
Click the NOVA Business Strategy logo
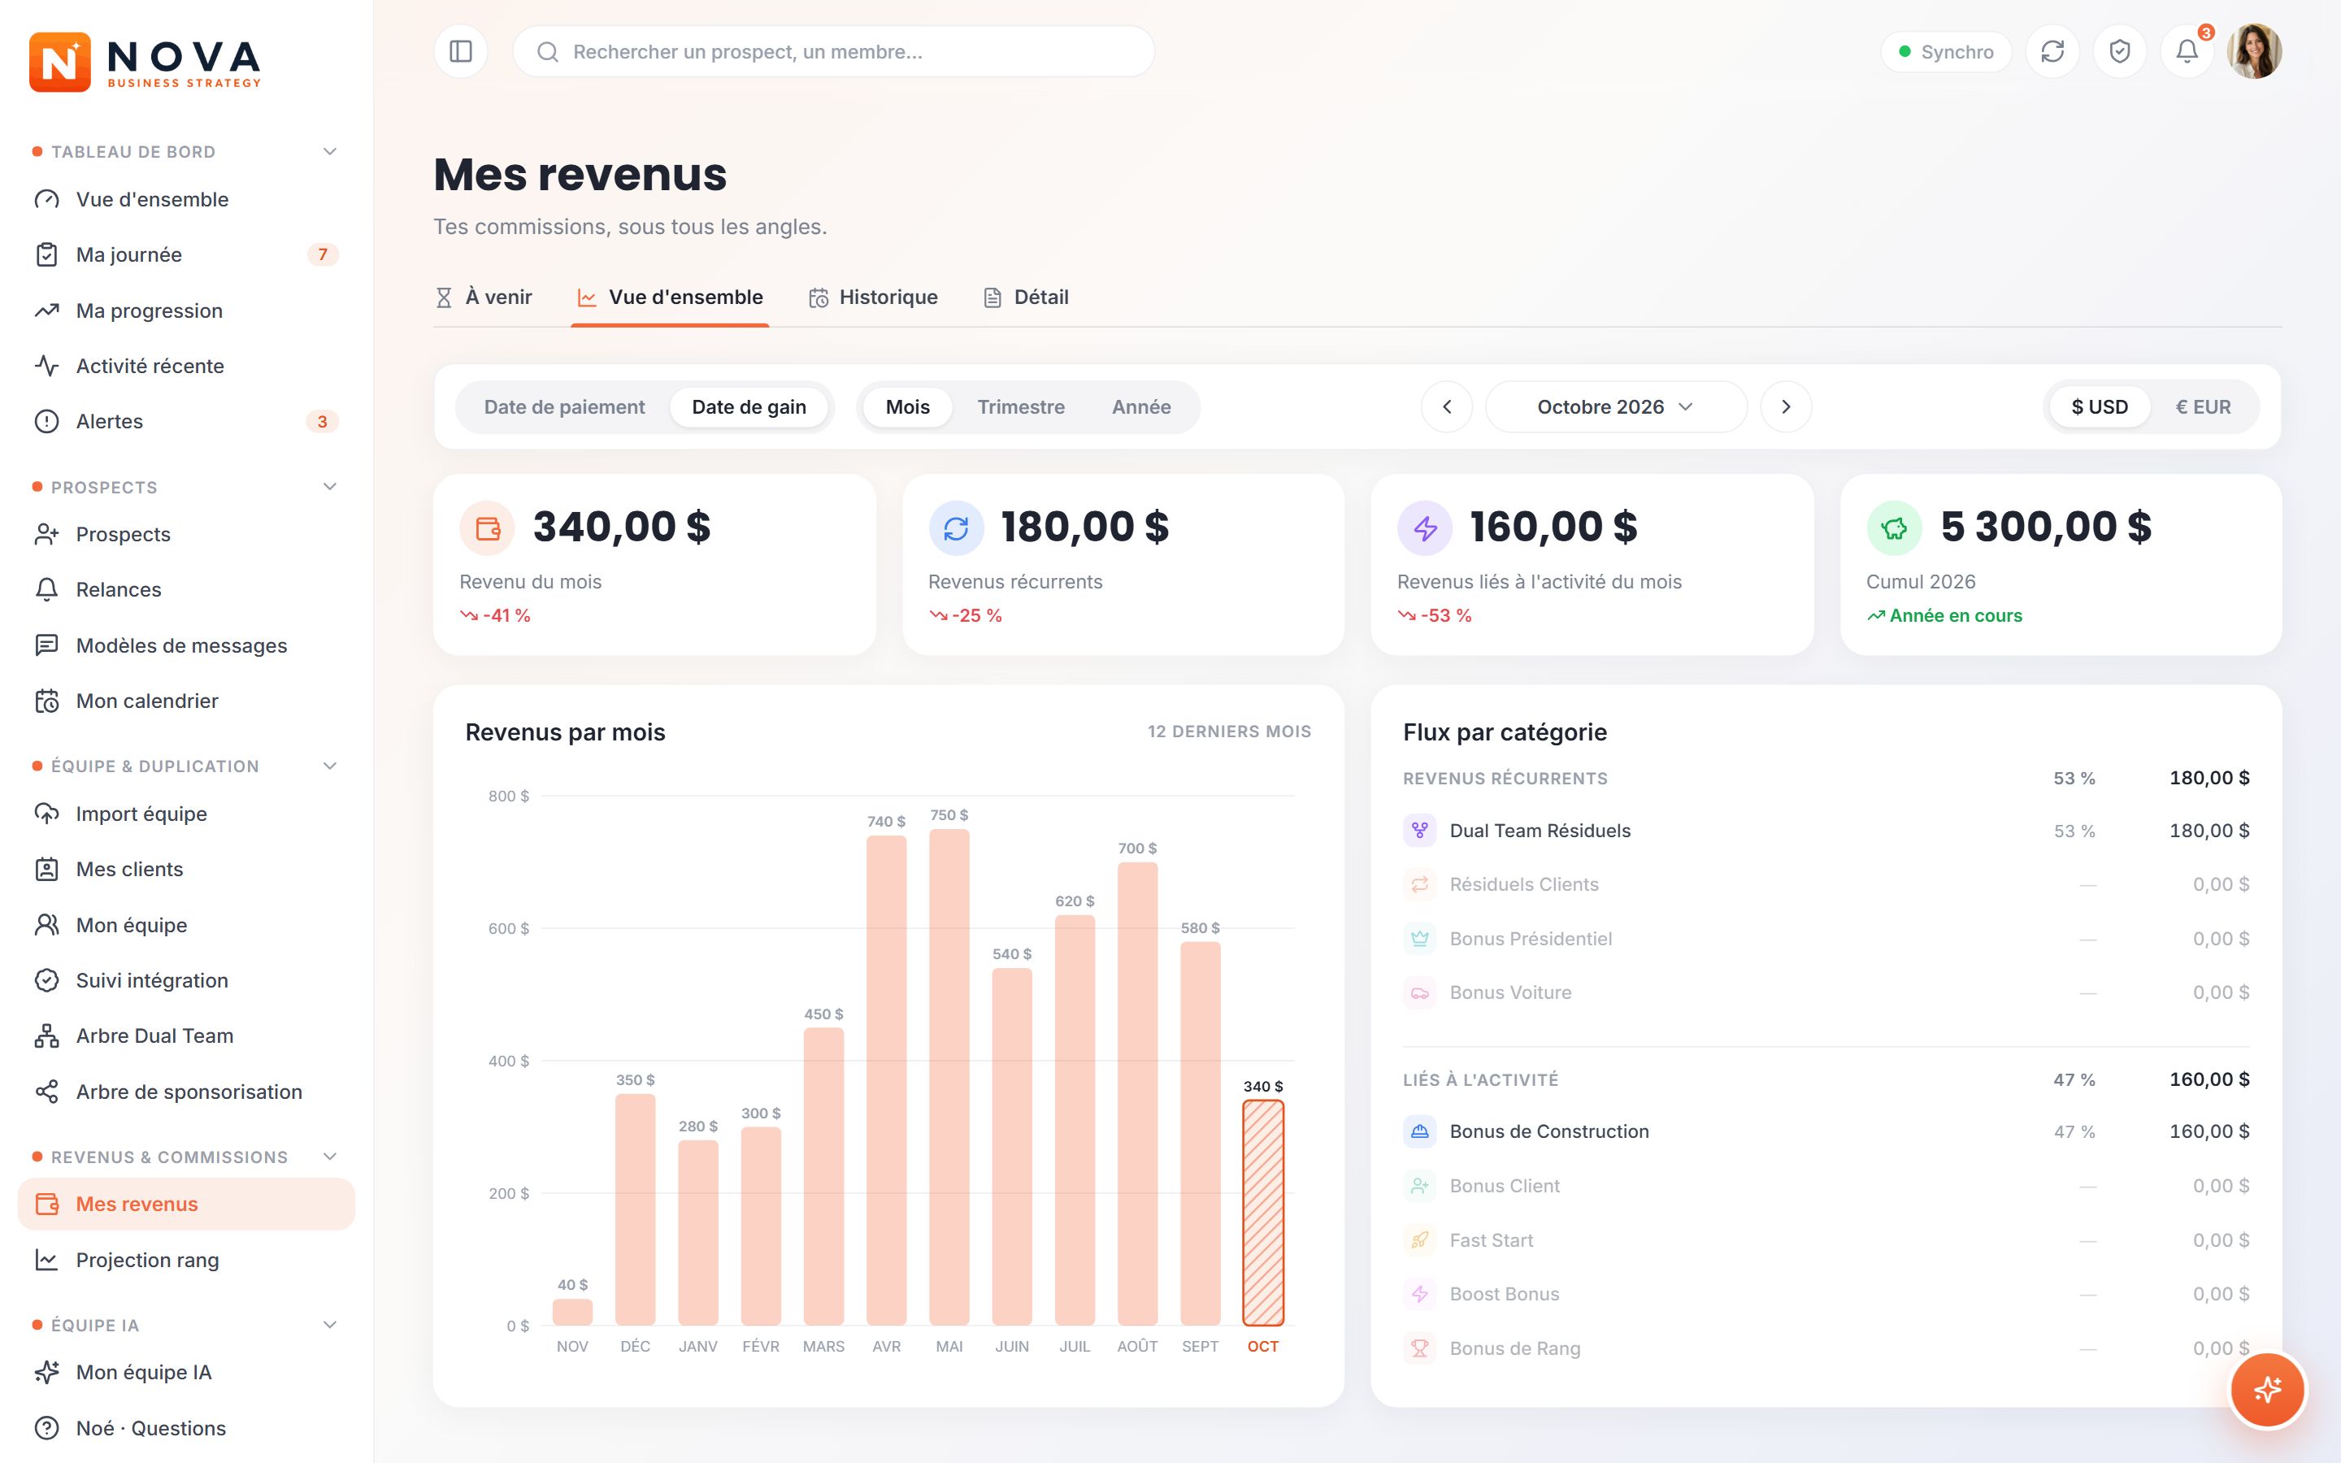(145, 62)
